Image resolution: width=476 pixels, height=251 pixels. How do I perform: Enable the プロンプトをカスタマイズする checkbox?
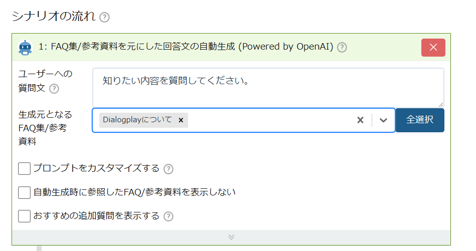tap(24, 168)
